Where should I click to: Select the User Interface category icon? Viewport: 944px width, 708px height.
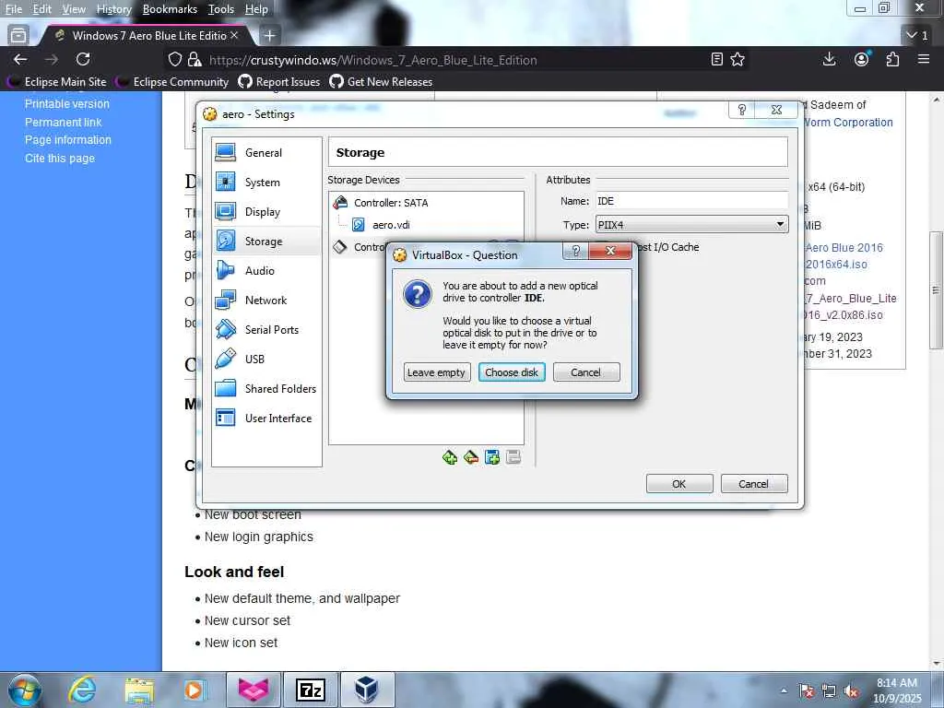pyautogui.click(x=226, y=418)
